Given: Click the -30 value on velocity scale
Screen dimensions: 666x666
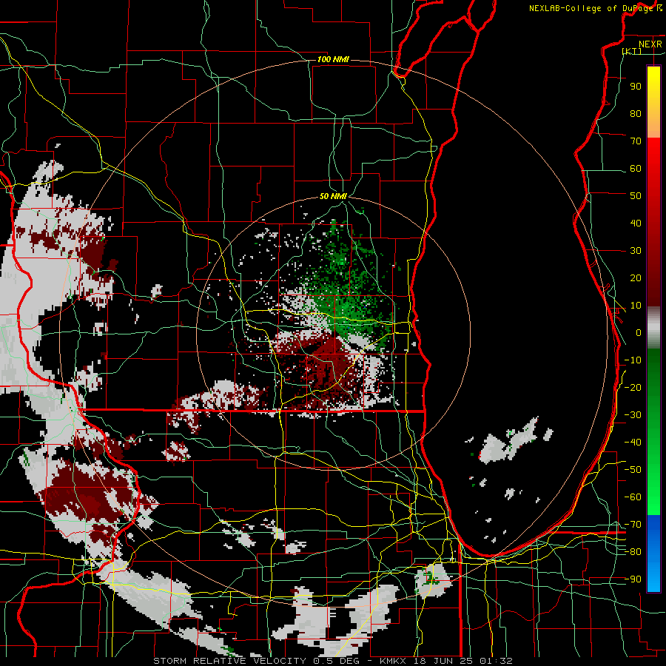Looking at the screenshot, I should click(633, 415).
